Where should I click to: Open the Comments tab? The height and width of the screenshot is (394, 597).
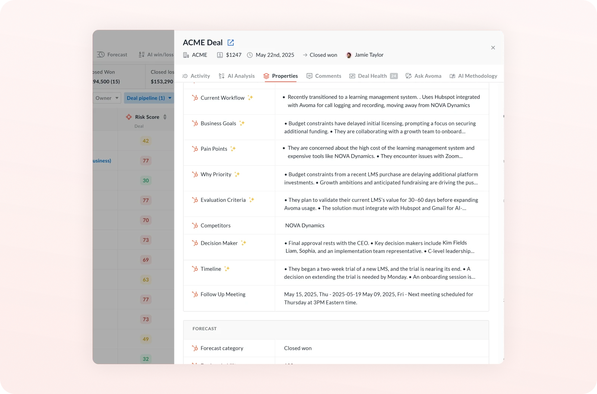[323, 76]
